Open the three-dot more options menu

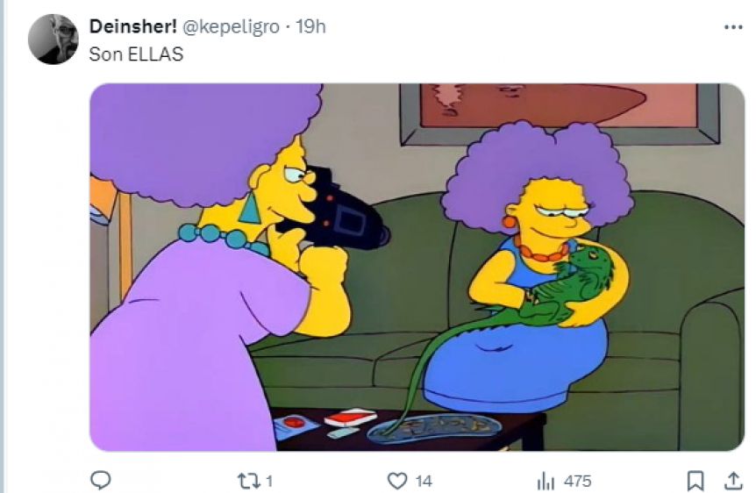[733, 27]
